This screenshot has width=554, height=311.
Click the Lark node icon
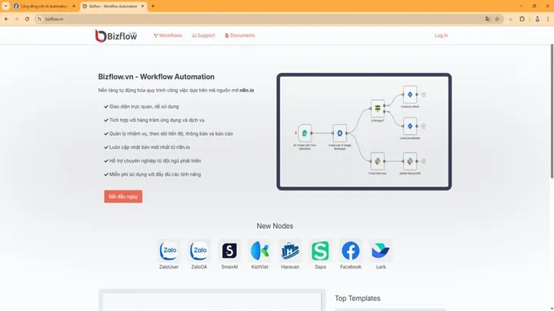pos(380,250)
